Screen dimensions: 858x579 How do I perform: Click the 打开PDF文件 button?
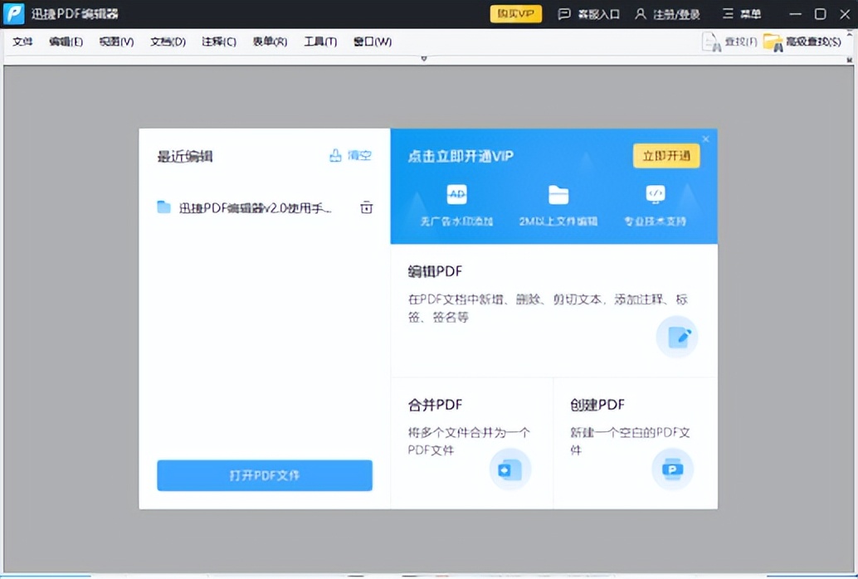point(264,475)
